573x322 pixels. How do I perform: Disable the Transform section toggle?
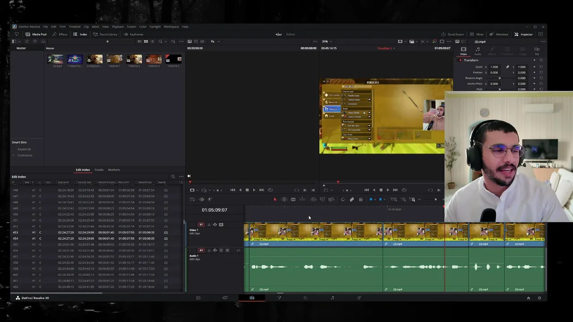pyautogui.click(x=460, y=60)
